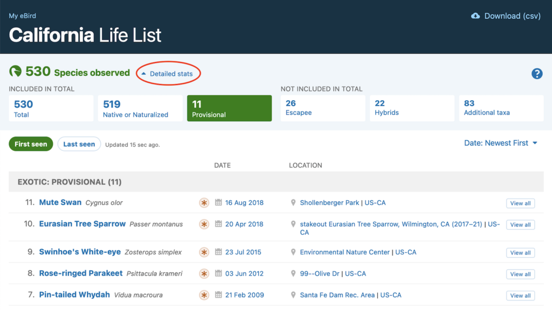Click View all for Rose-ringed Parakeet
This screenshot has height=310, width=552.
pos(520,274)
